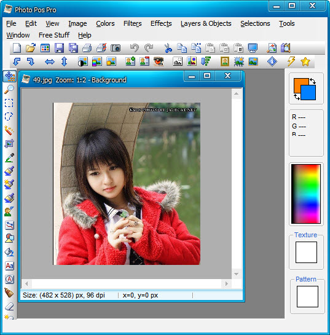Open the Help menu
The height and width of the screenshot is (335, 330).
click(85, 35)
